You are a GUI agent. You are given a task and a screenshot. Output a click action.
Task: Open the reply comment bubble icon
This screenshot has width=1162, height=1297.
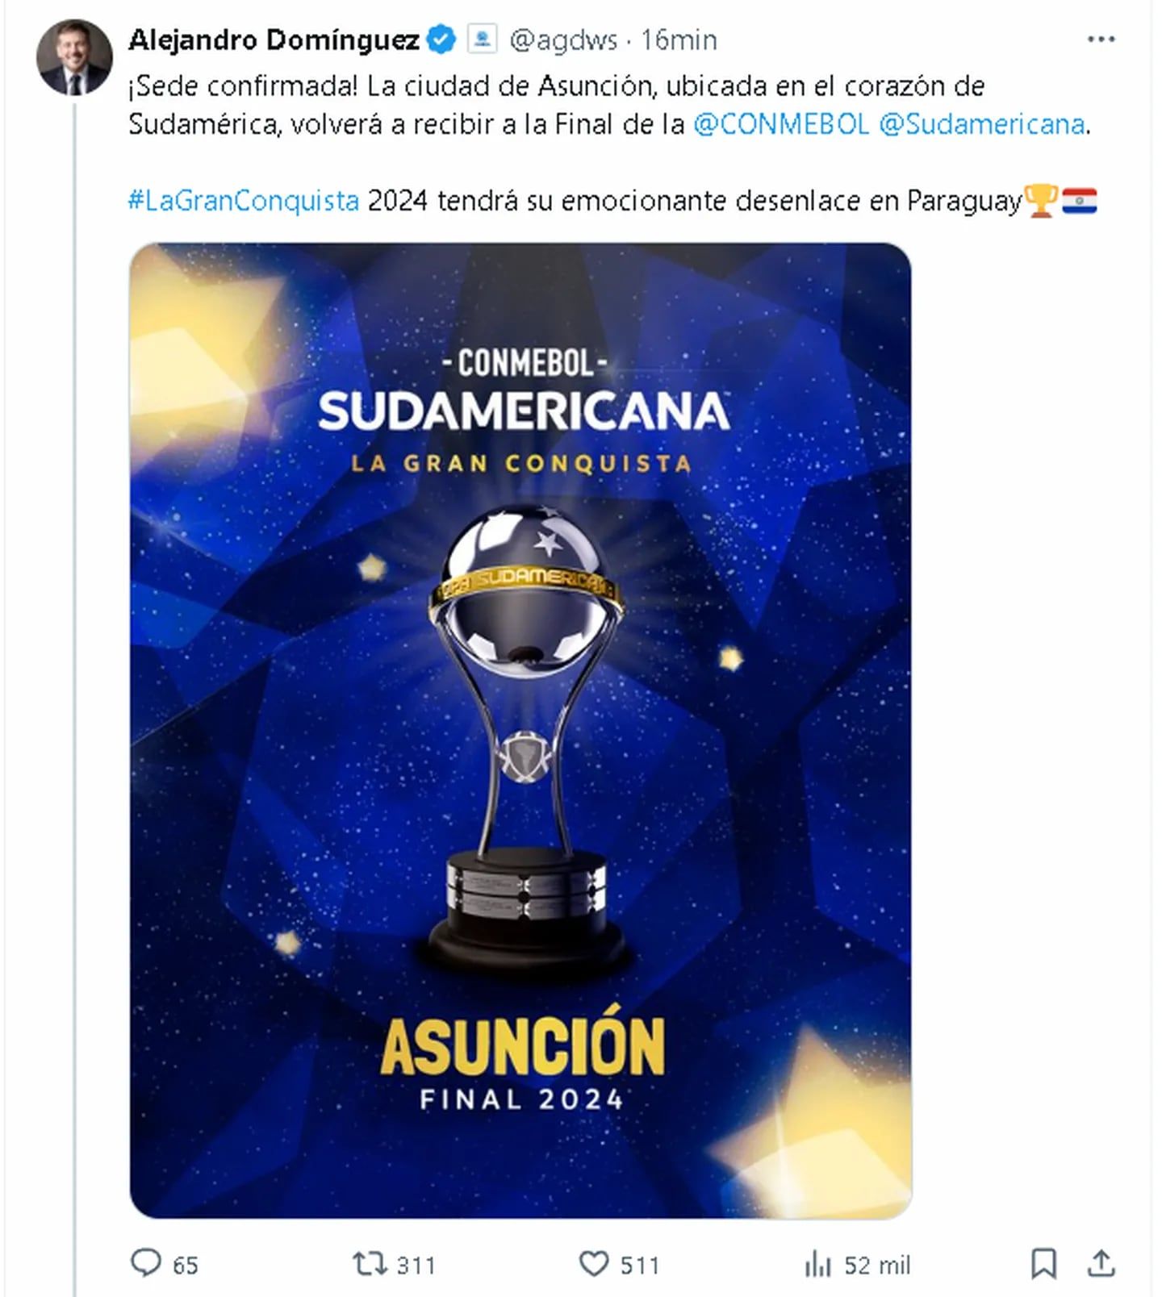click(x=146, y=1264)
